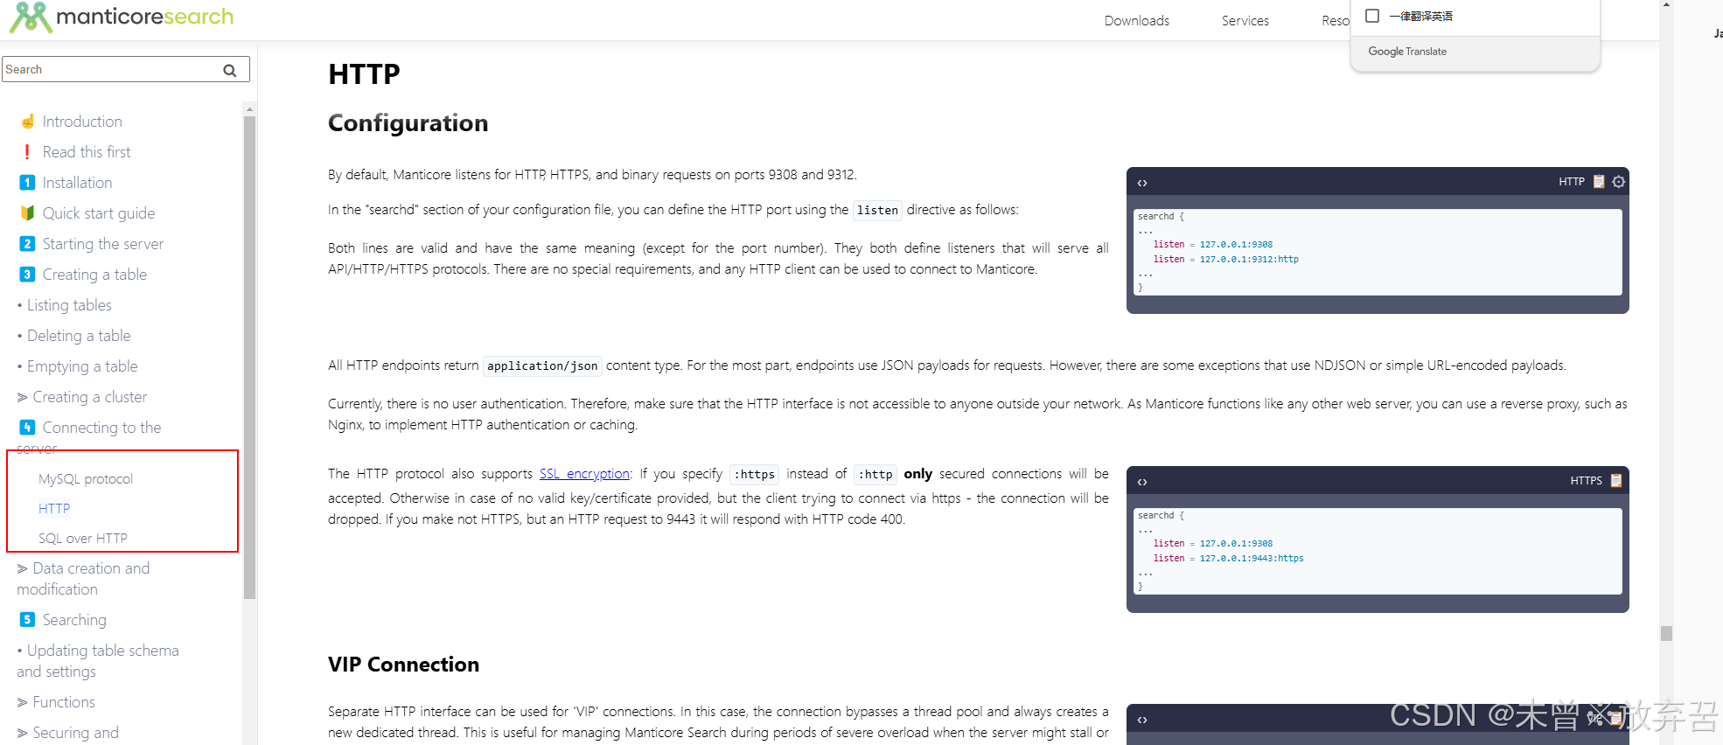Click '127.0.0.1:9312:http' in code block
Viewport: 1723px width, 745px height.
(1249, 260)
